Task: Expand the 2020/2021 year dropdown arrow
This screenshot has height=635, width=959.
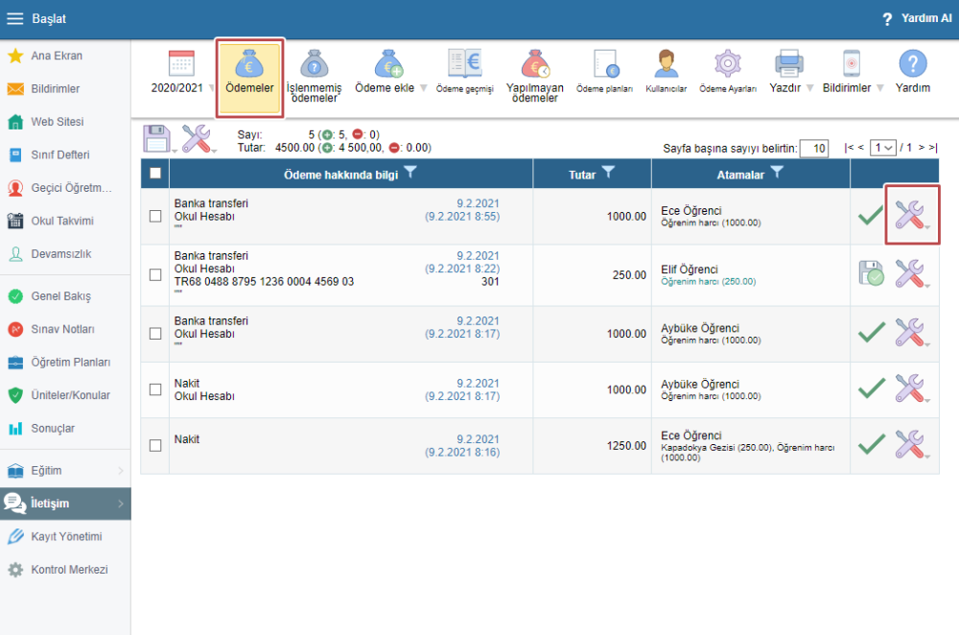Action: point(211,88)
